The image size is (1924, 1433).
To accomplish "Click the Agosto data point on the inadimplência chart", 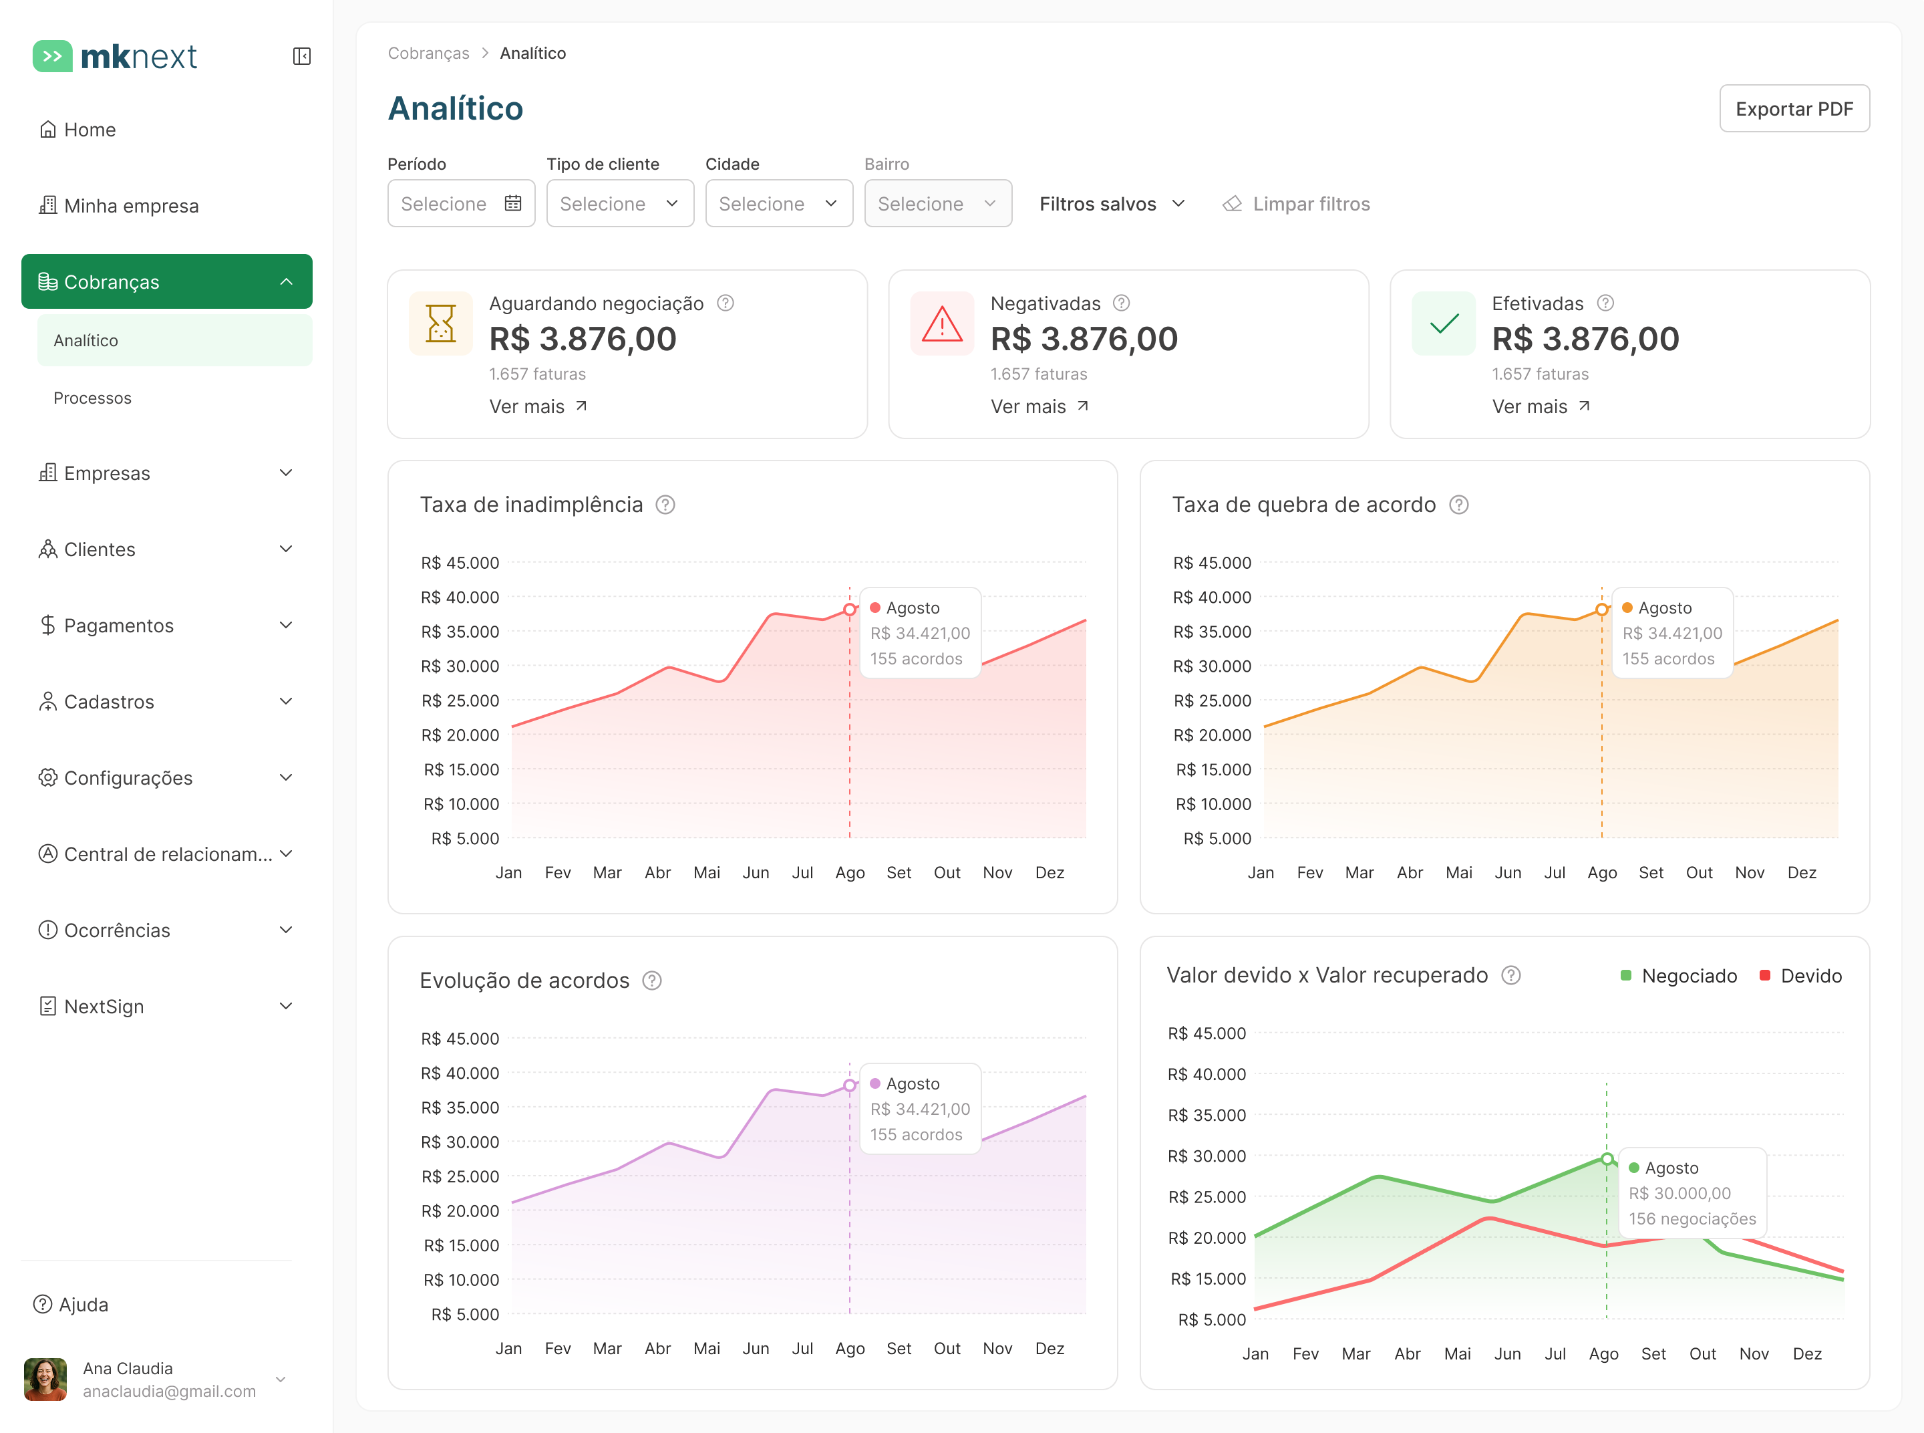I will point(850,610).
